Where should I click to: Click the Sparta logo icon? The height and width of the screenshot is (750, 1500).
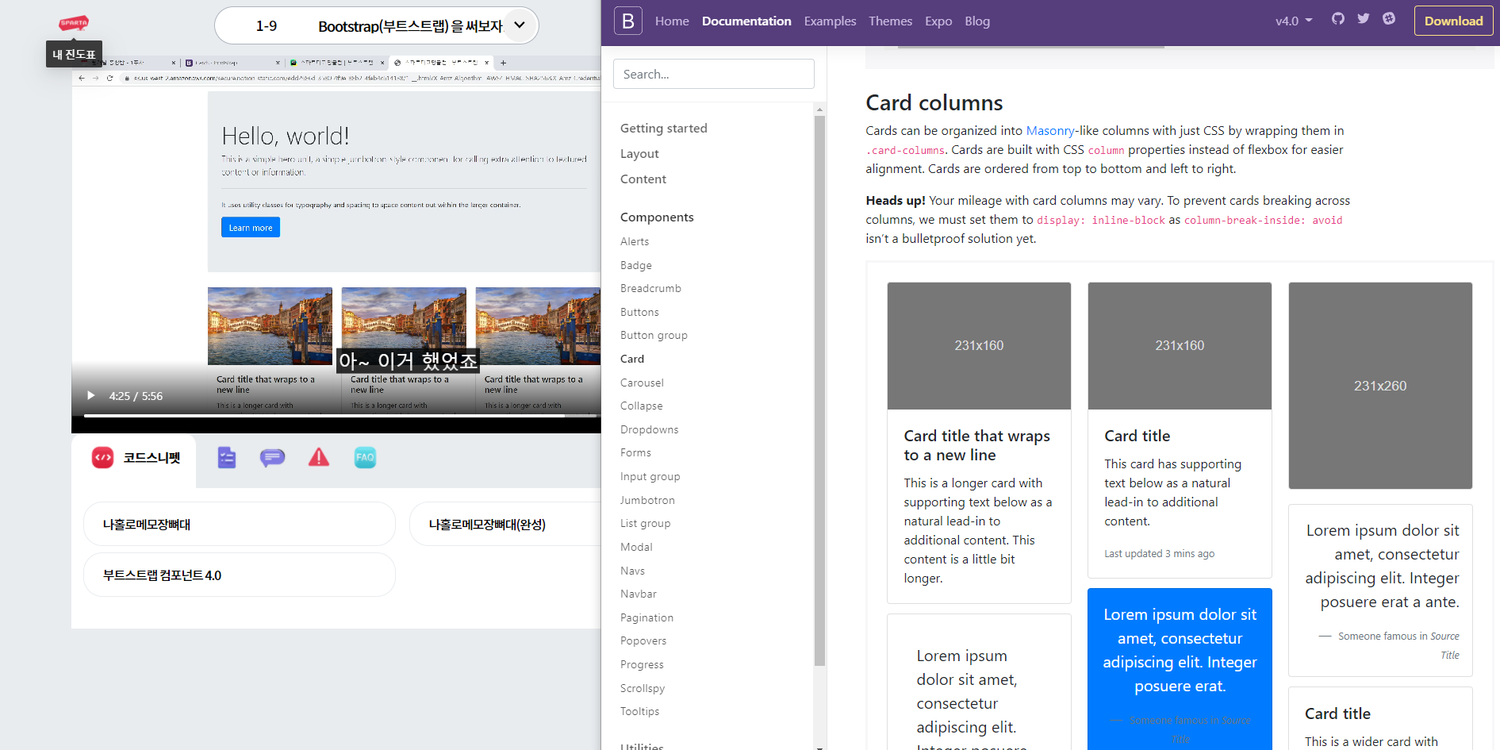[74, 23]
